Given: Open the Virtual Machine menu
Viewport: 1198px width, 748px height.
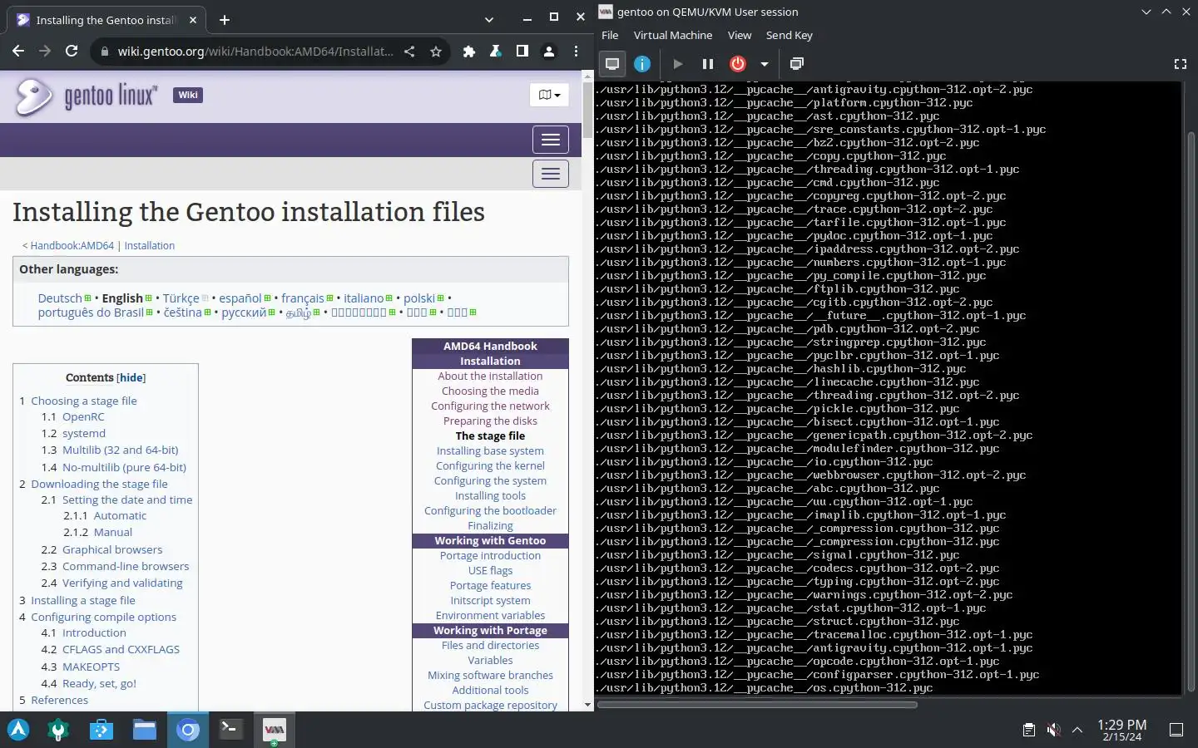Looking at the screenshot, I should coord(673,35).
